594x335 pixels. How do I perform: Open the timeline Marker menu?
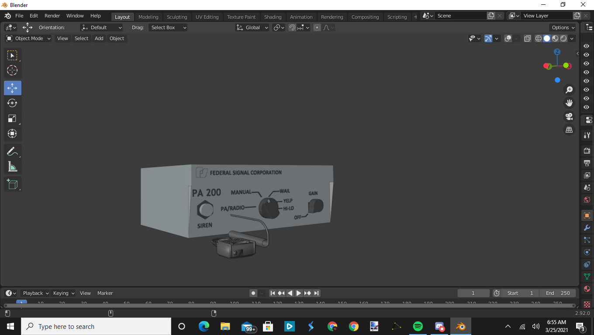pyautogui.click(x=105, y=293)
